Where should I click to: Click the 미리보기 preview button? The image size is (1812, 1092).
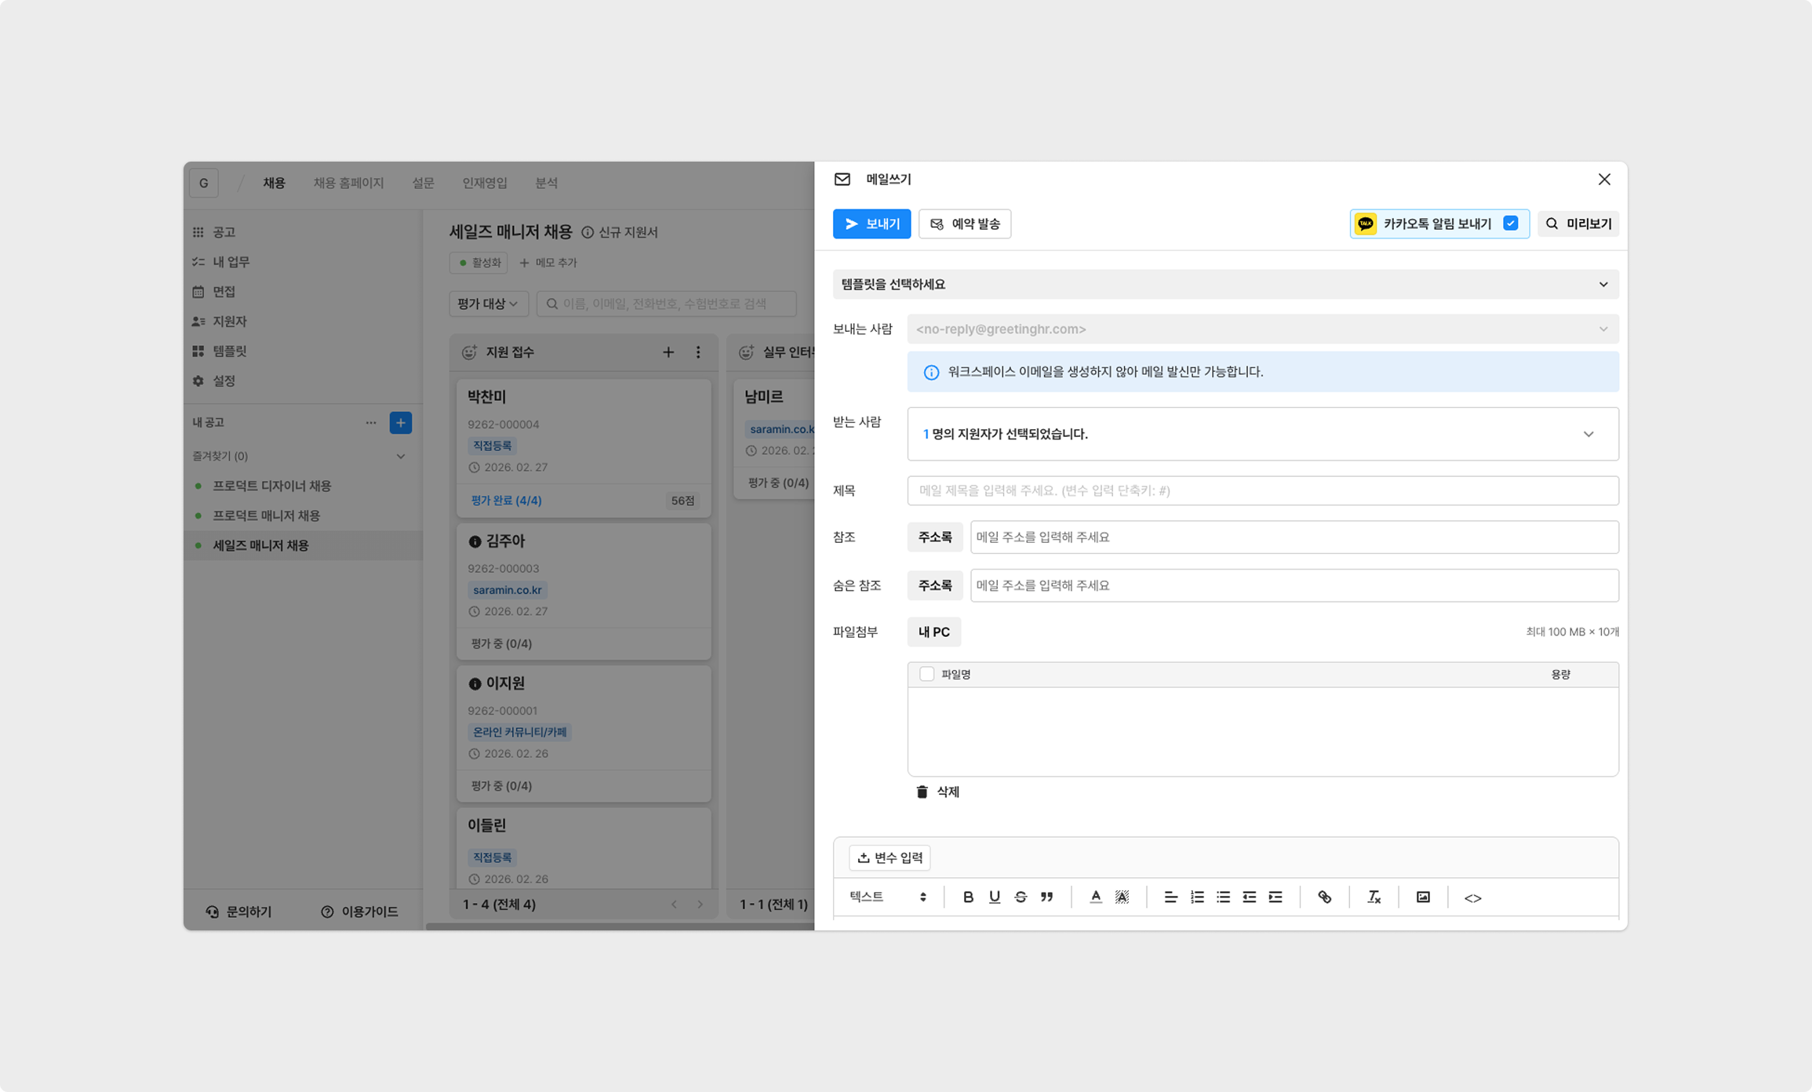(1578, 224)
